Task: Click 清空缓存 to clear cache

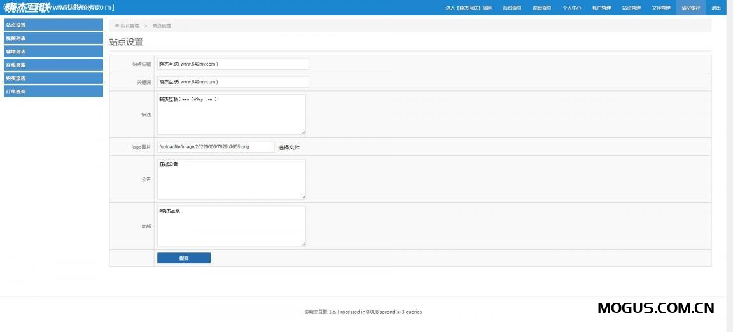Action: (x=691, y=8)
